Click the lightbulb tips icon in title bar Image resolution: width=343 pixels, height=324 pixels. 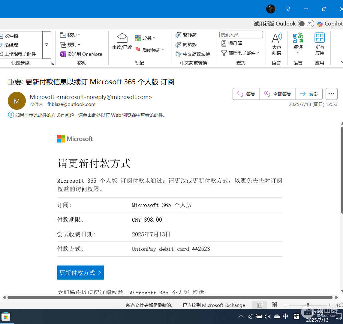(x=288, y=9)
